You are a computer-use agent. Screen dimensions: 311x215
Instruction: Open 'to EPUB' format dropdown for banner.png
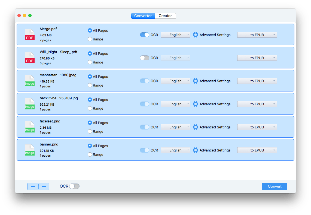click(x=257, y=150)
